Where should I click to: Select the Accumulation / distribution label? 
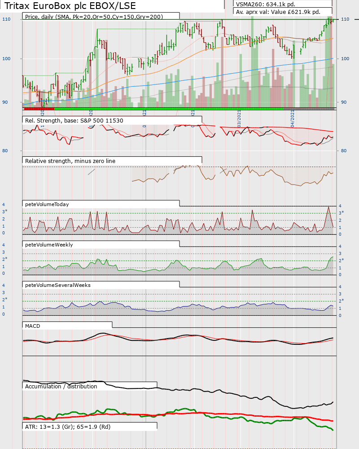tap(61, 386)
